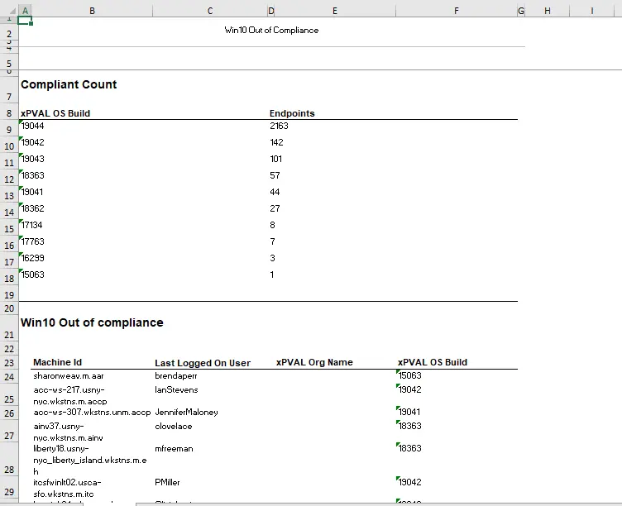Viewport: 622px width, 506px height.
Task: Select user 'mfreeman' cell
Action: point(174,448)
